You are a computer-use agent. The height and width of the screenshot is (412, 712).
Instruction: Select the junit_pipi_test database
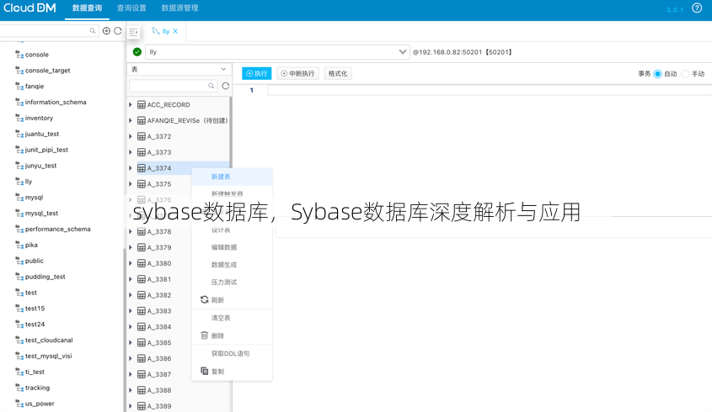[x=46, y=150]
